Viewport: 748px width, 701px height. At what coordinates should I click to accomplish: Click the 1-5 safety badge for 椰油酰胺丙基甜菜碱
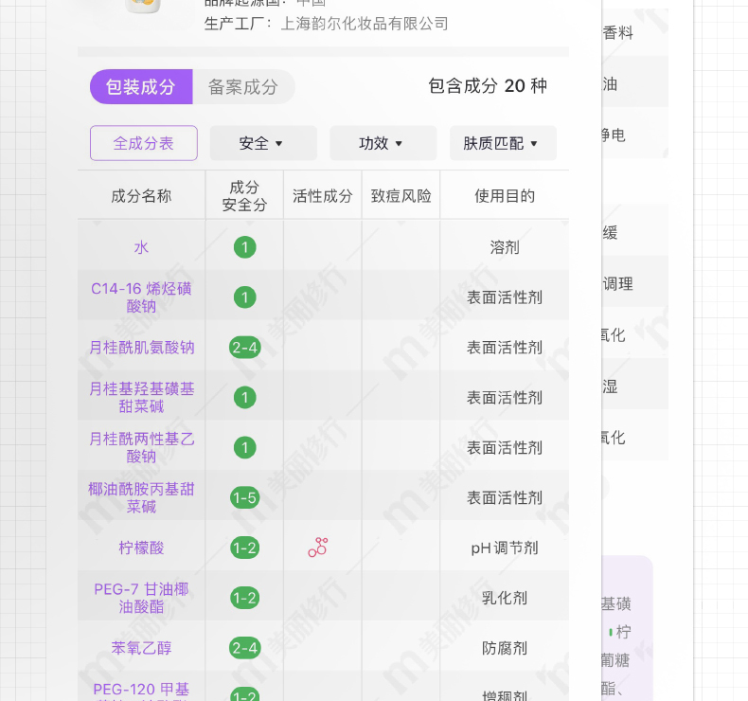click(x=244, y=497)
